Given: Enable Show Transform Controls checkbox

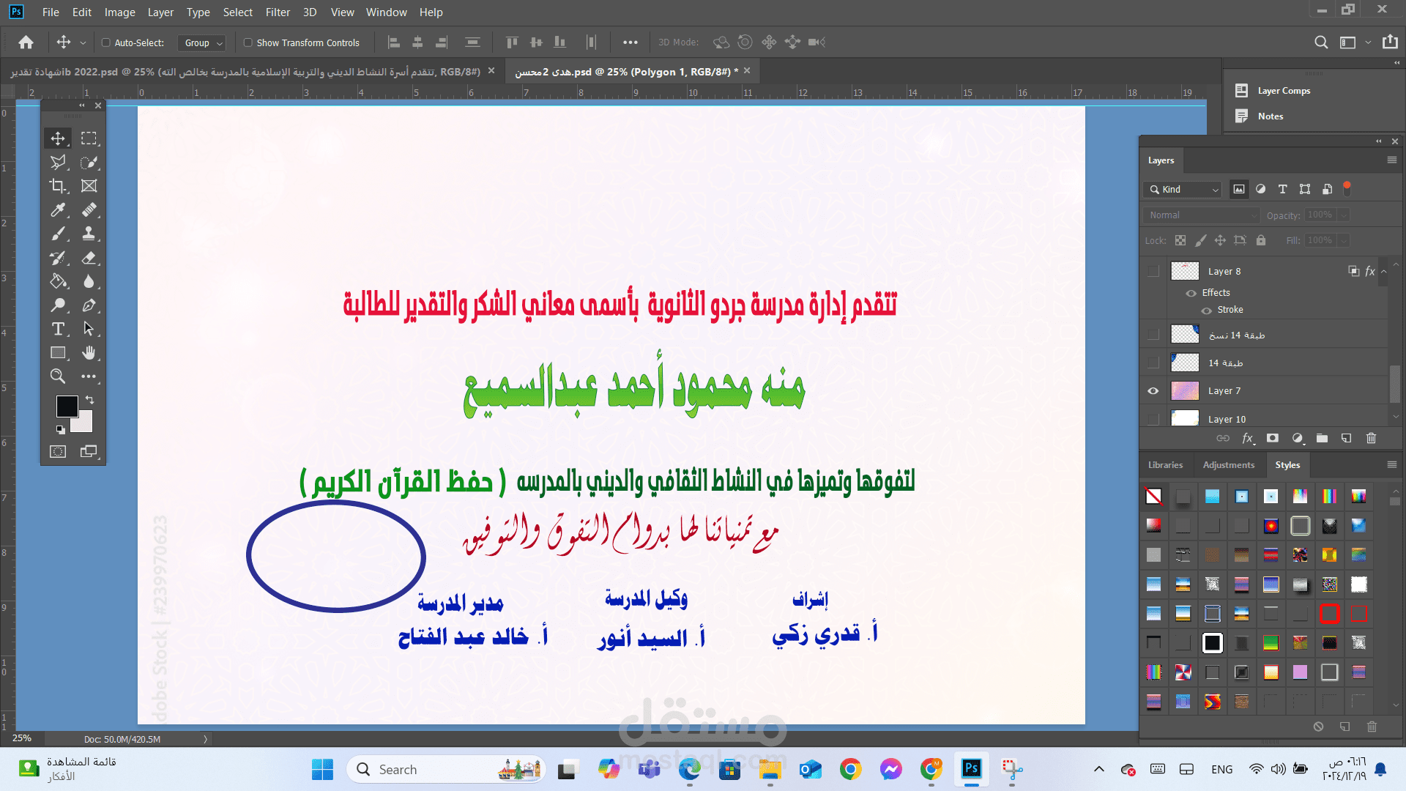Looking at the screenshot, I should [x=248, y=42].
